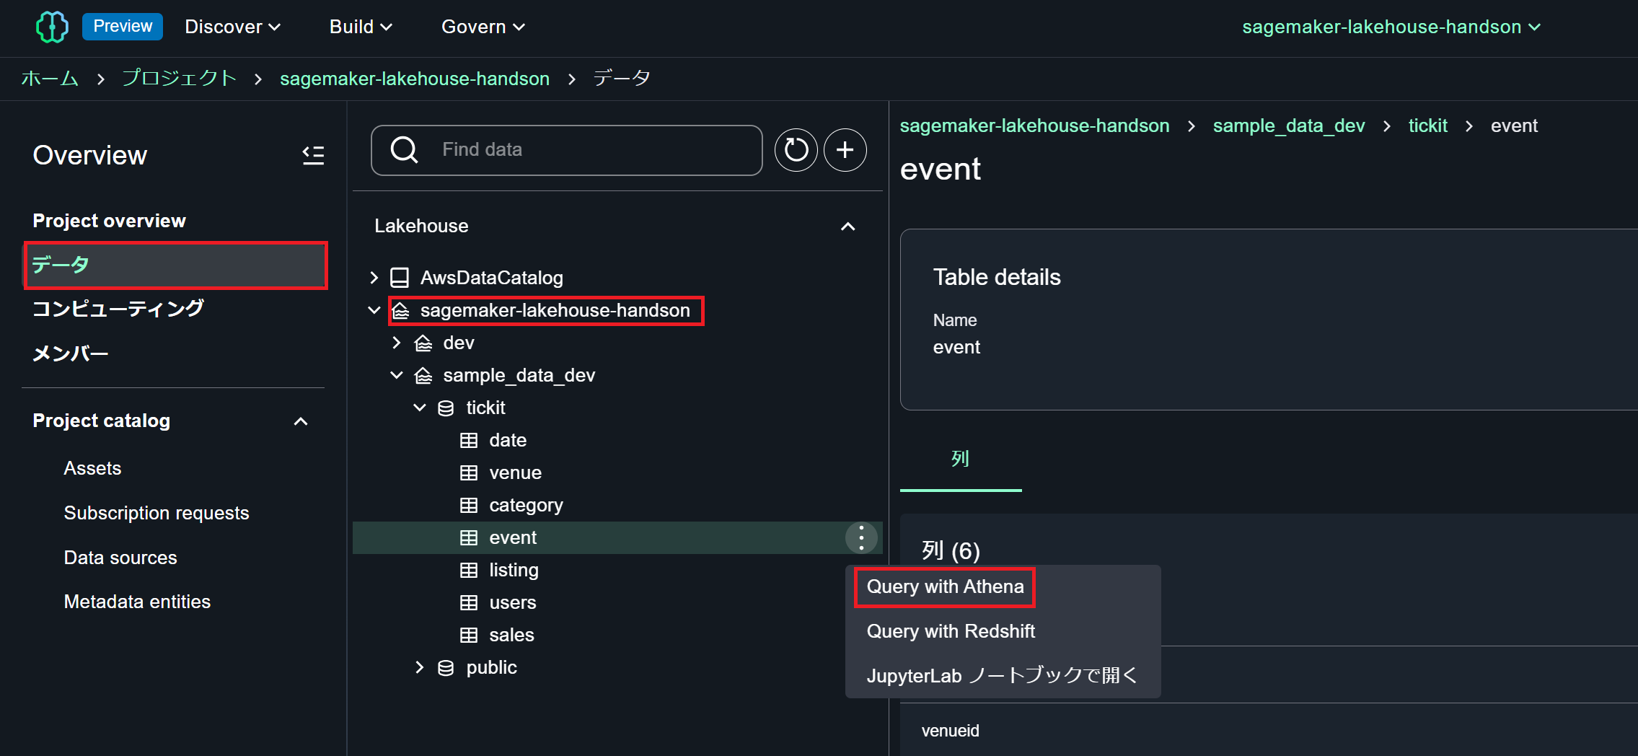Click the AwsDataCatalog book icon
The height and width of the screenshot is (756, 1638).
pos(399,278)
